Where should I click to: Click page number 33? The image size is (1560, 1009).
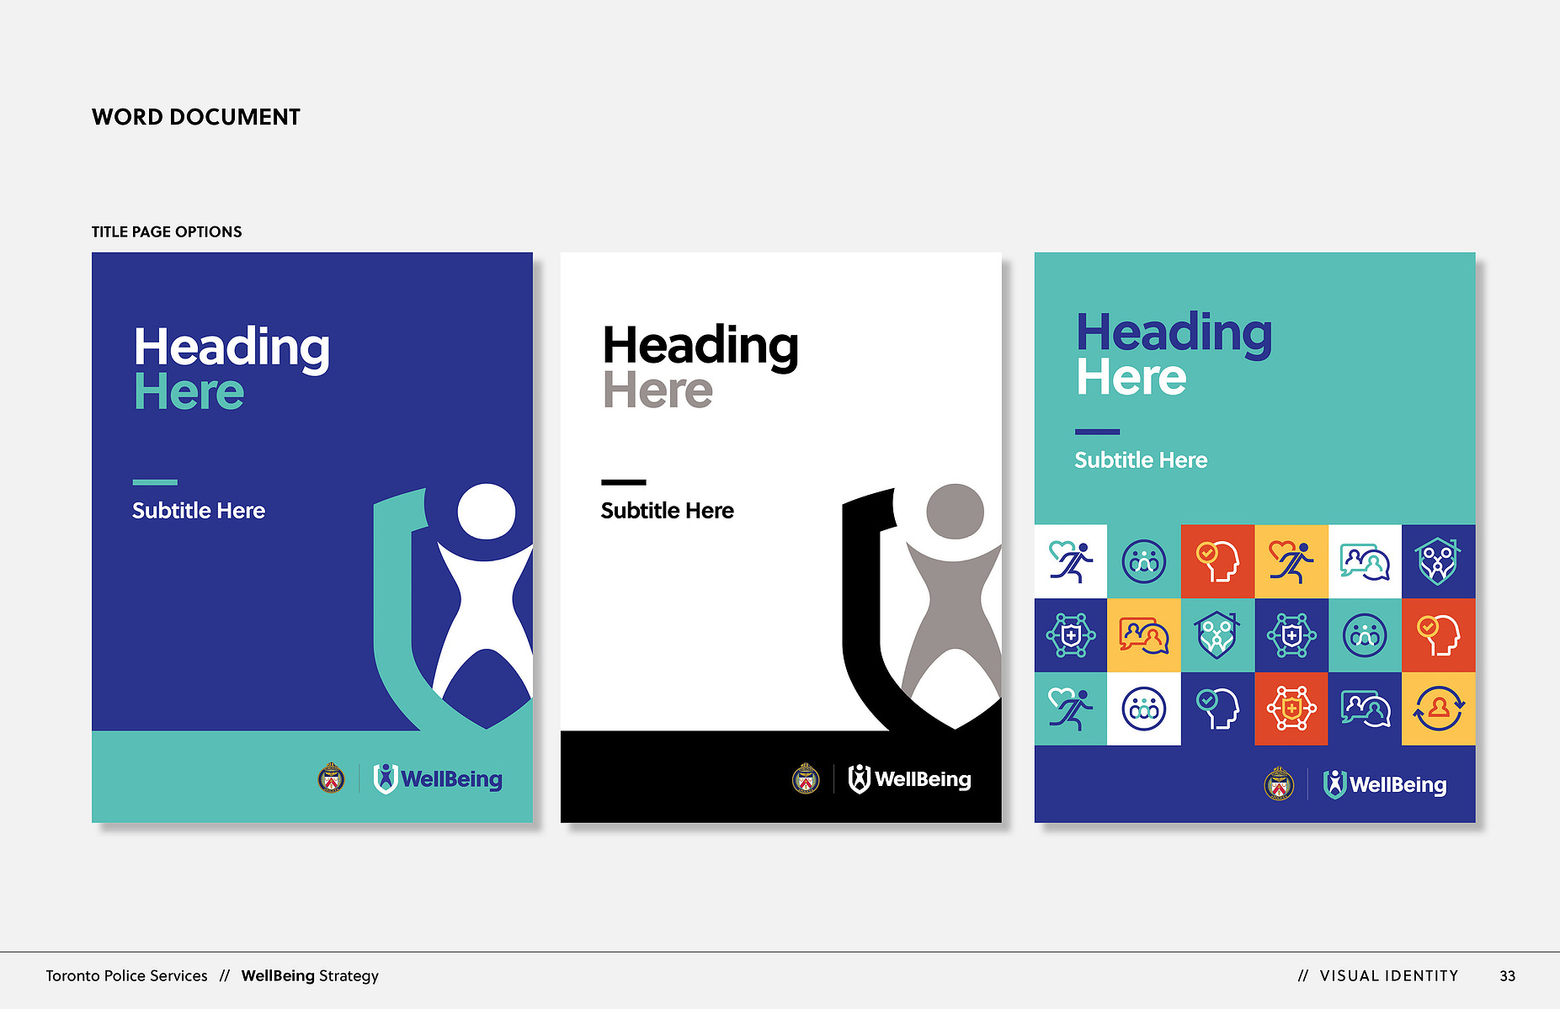click(1507, 976)
